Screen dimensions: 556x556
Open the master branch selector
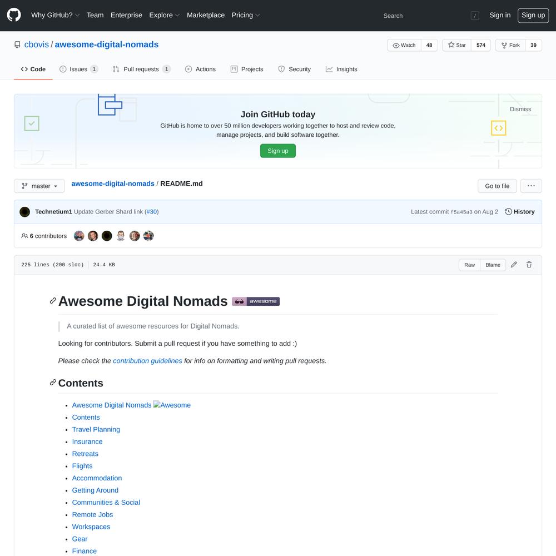pos(39,186)
